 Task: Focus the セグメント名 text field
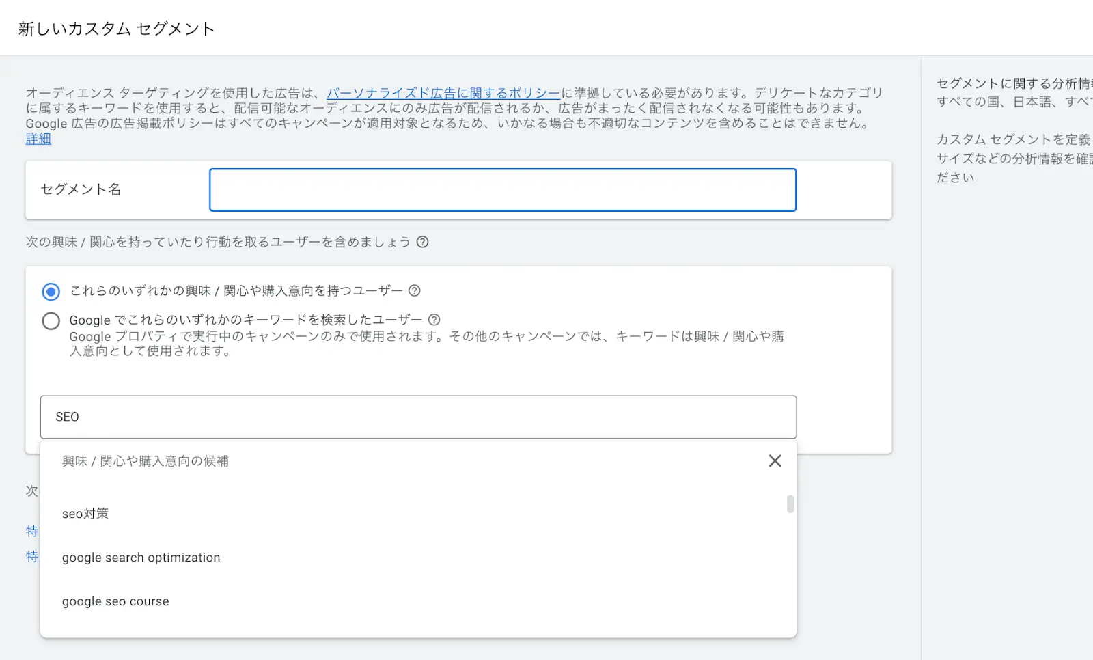click(x=502, y=190)
